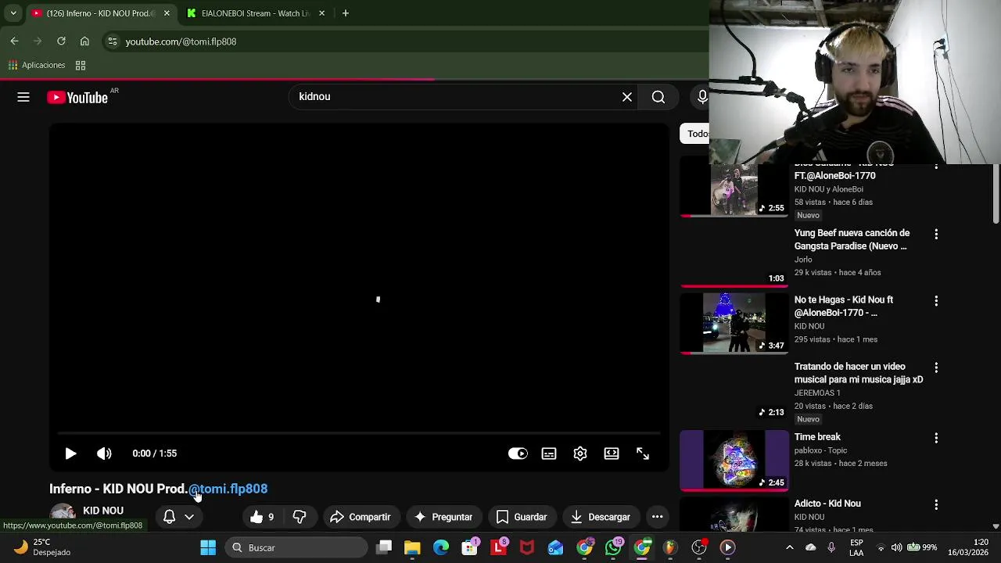
Task: Open more actions ellipsis below video
Action: (658, 517)
